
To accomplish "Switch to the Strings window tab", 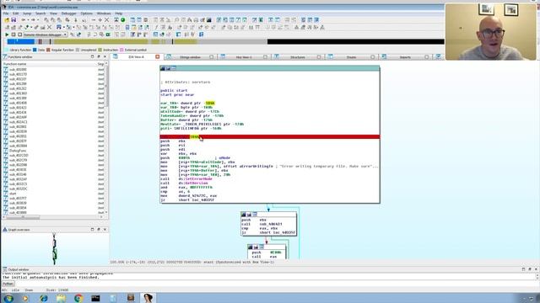I will [190, 57].
